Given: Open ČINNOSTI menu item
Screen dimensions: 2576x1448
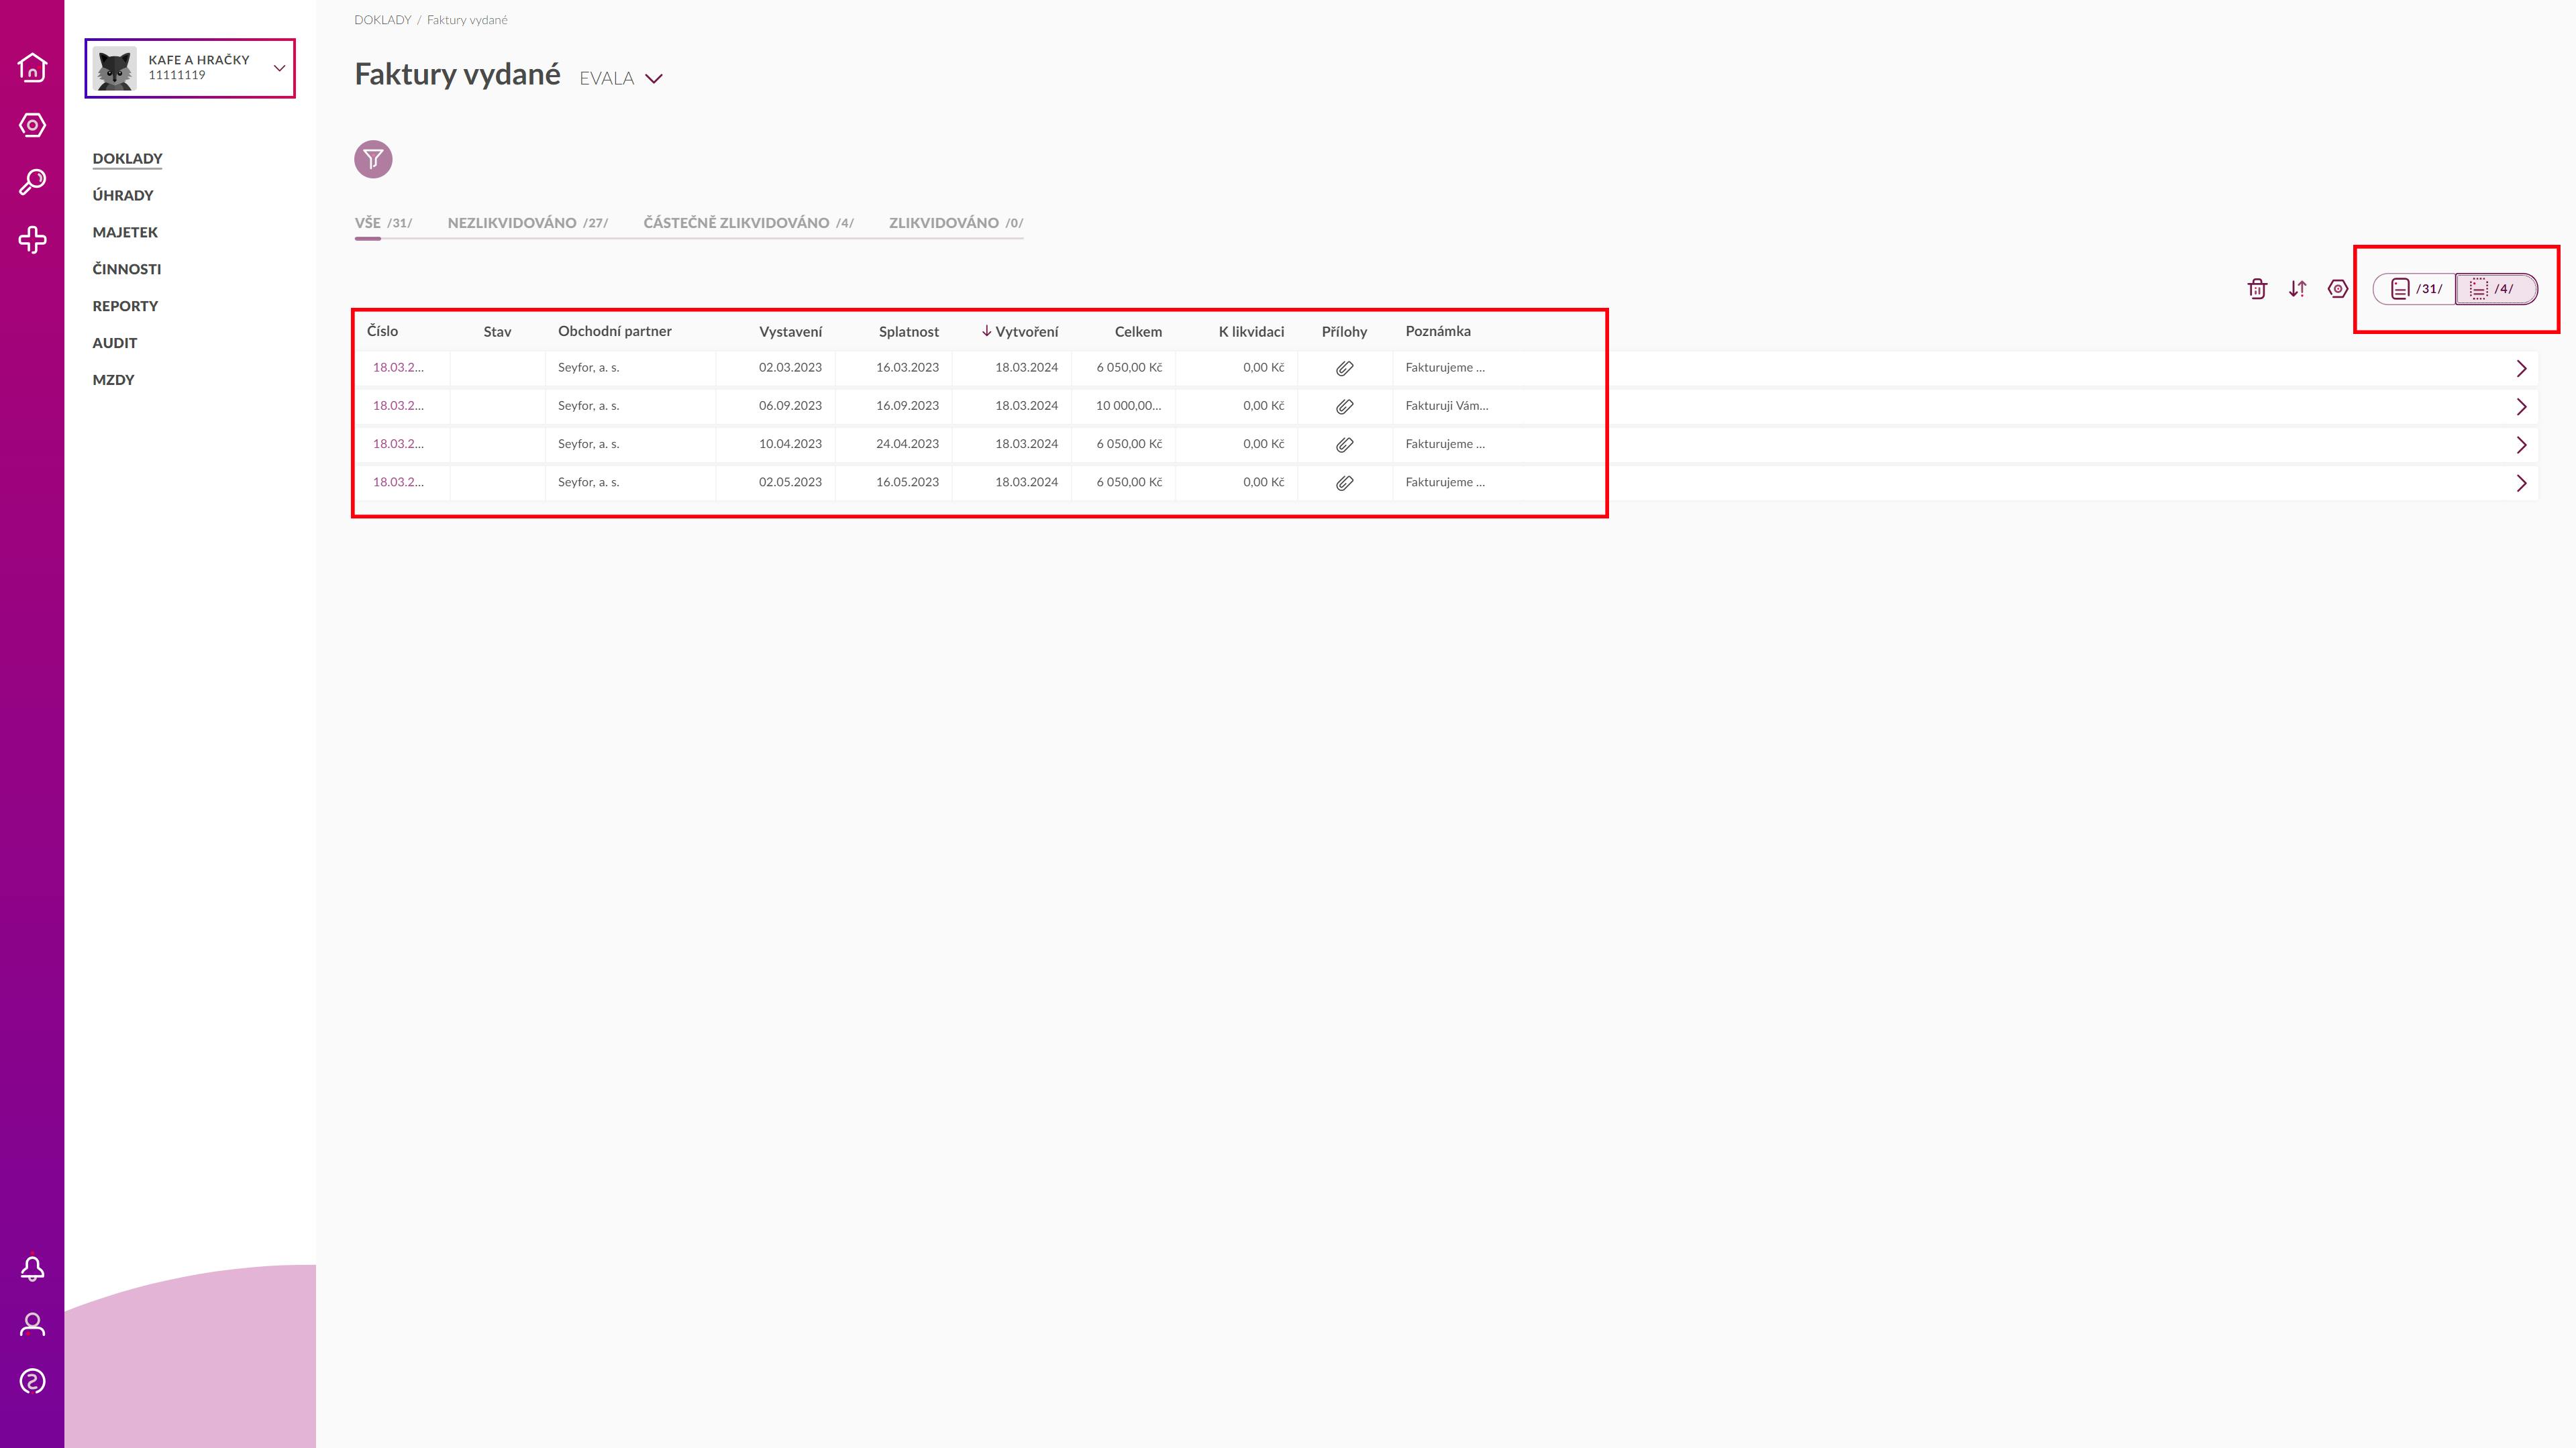Looking at the screenshot, I should (x=126, y=269).
